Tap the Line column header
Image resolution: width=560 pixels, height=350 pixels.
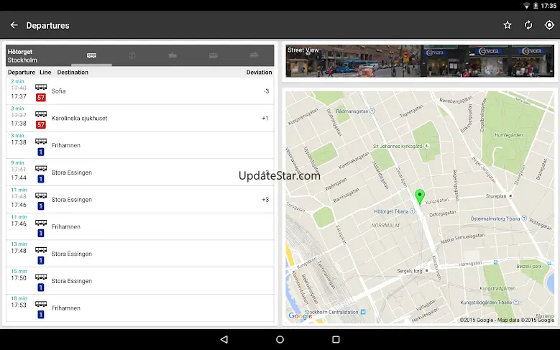point(45,72)
